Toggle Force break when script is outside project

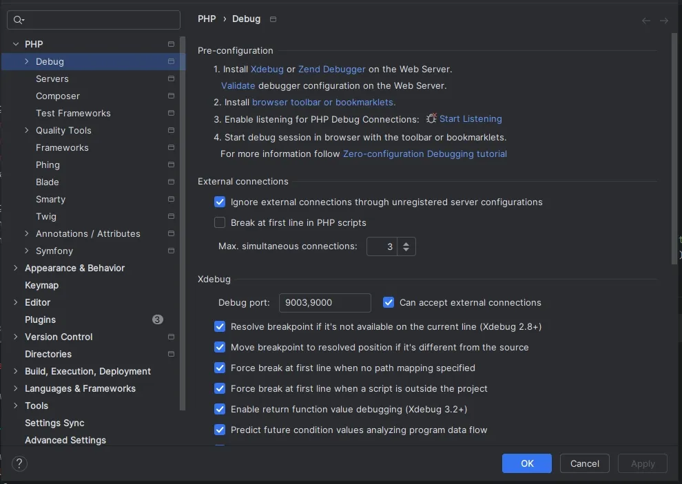[220, 388]
